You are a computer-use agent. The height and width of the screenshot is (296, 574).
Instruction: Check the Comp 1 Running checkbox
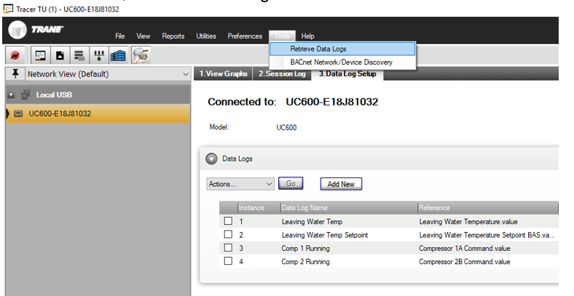[228, 247]
